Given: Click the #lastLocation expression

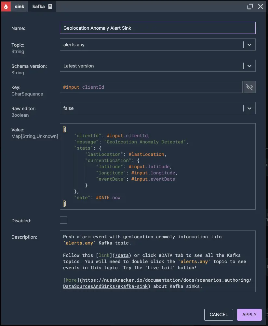Looking at the screenshot, I should (146, 154).
